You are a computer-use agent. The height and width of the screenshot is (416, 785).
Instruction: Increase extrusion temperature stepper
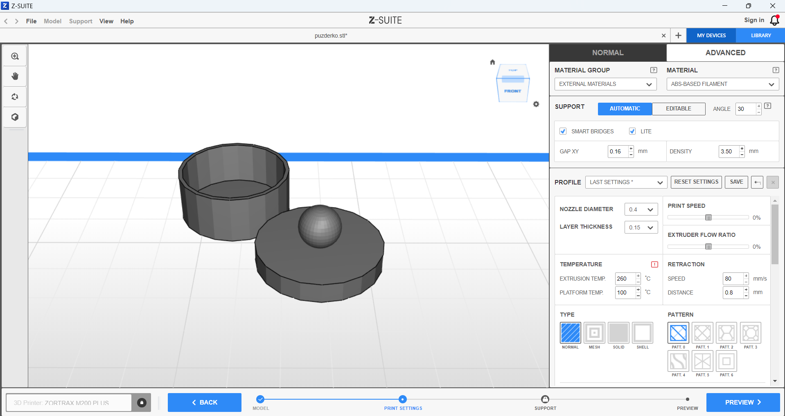pos(638,276)
